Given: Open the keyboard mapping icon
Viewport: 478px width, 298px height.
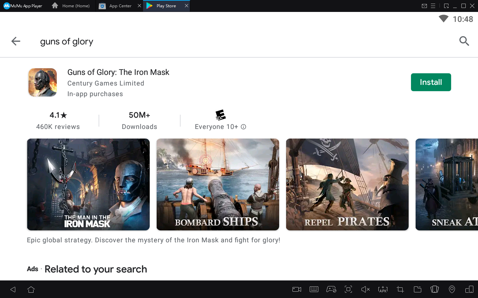Looking at the screenshot, I should [314, 289].
